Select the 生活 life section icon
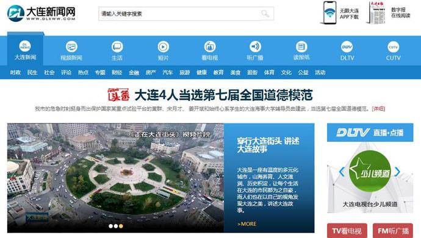The image size is (421, 238). click(x=117, y=47)
